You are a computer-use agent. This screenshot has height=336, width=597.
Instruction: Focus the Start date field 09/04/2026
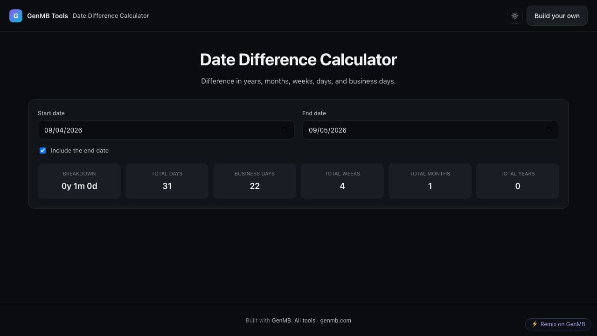pyautogui.click(x=166, y=130)
